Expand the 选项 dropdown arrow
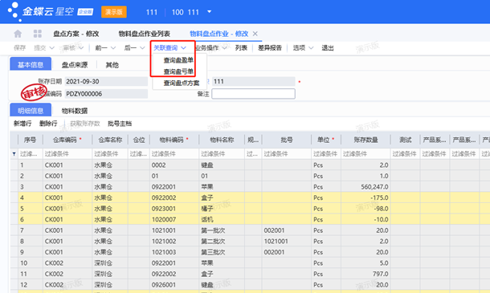The height and width of the screenshot is (293, 490). [311, 48]
